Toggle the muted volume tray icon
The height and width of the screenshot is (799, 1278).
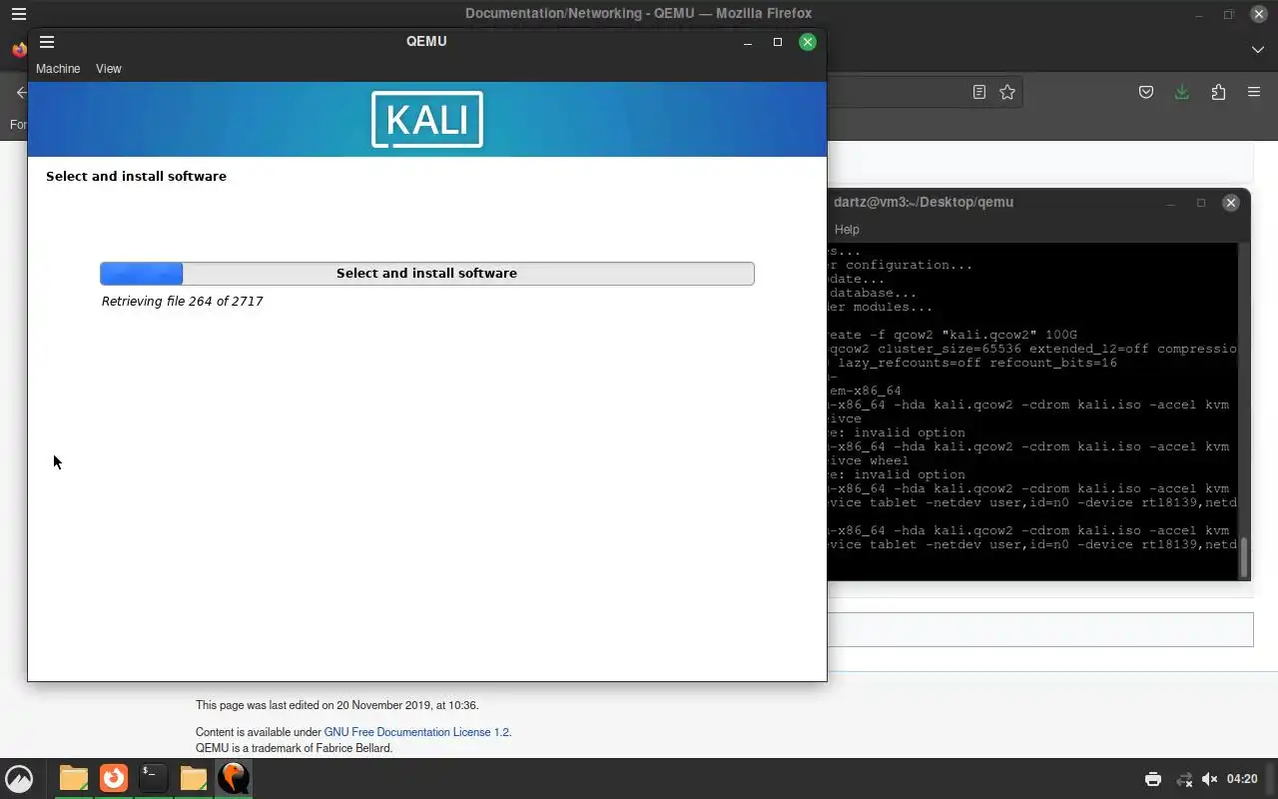[x=1209, y=779]
